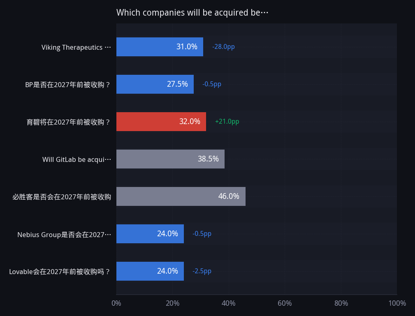Viewport: 415px width, 316px height.
Task: Click the 40% x-axis tick label
Action: pyautogui.click(x=228, y=303)
